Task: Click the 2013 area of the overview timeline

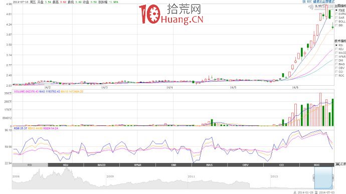Action: [274, 176]
